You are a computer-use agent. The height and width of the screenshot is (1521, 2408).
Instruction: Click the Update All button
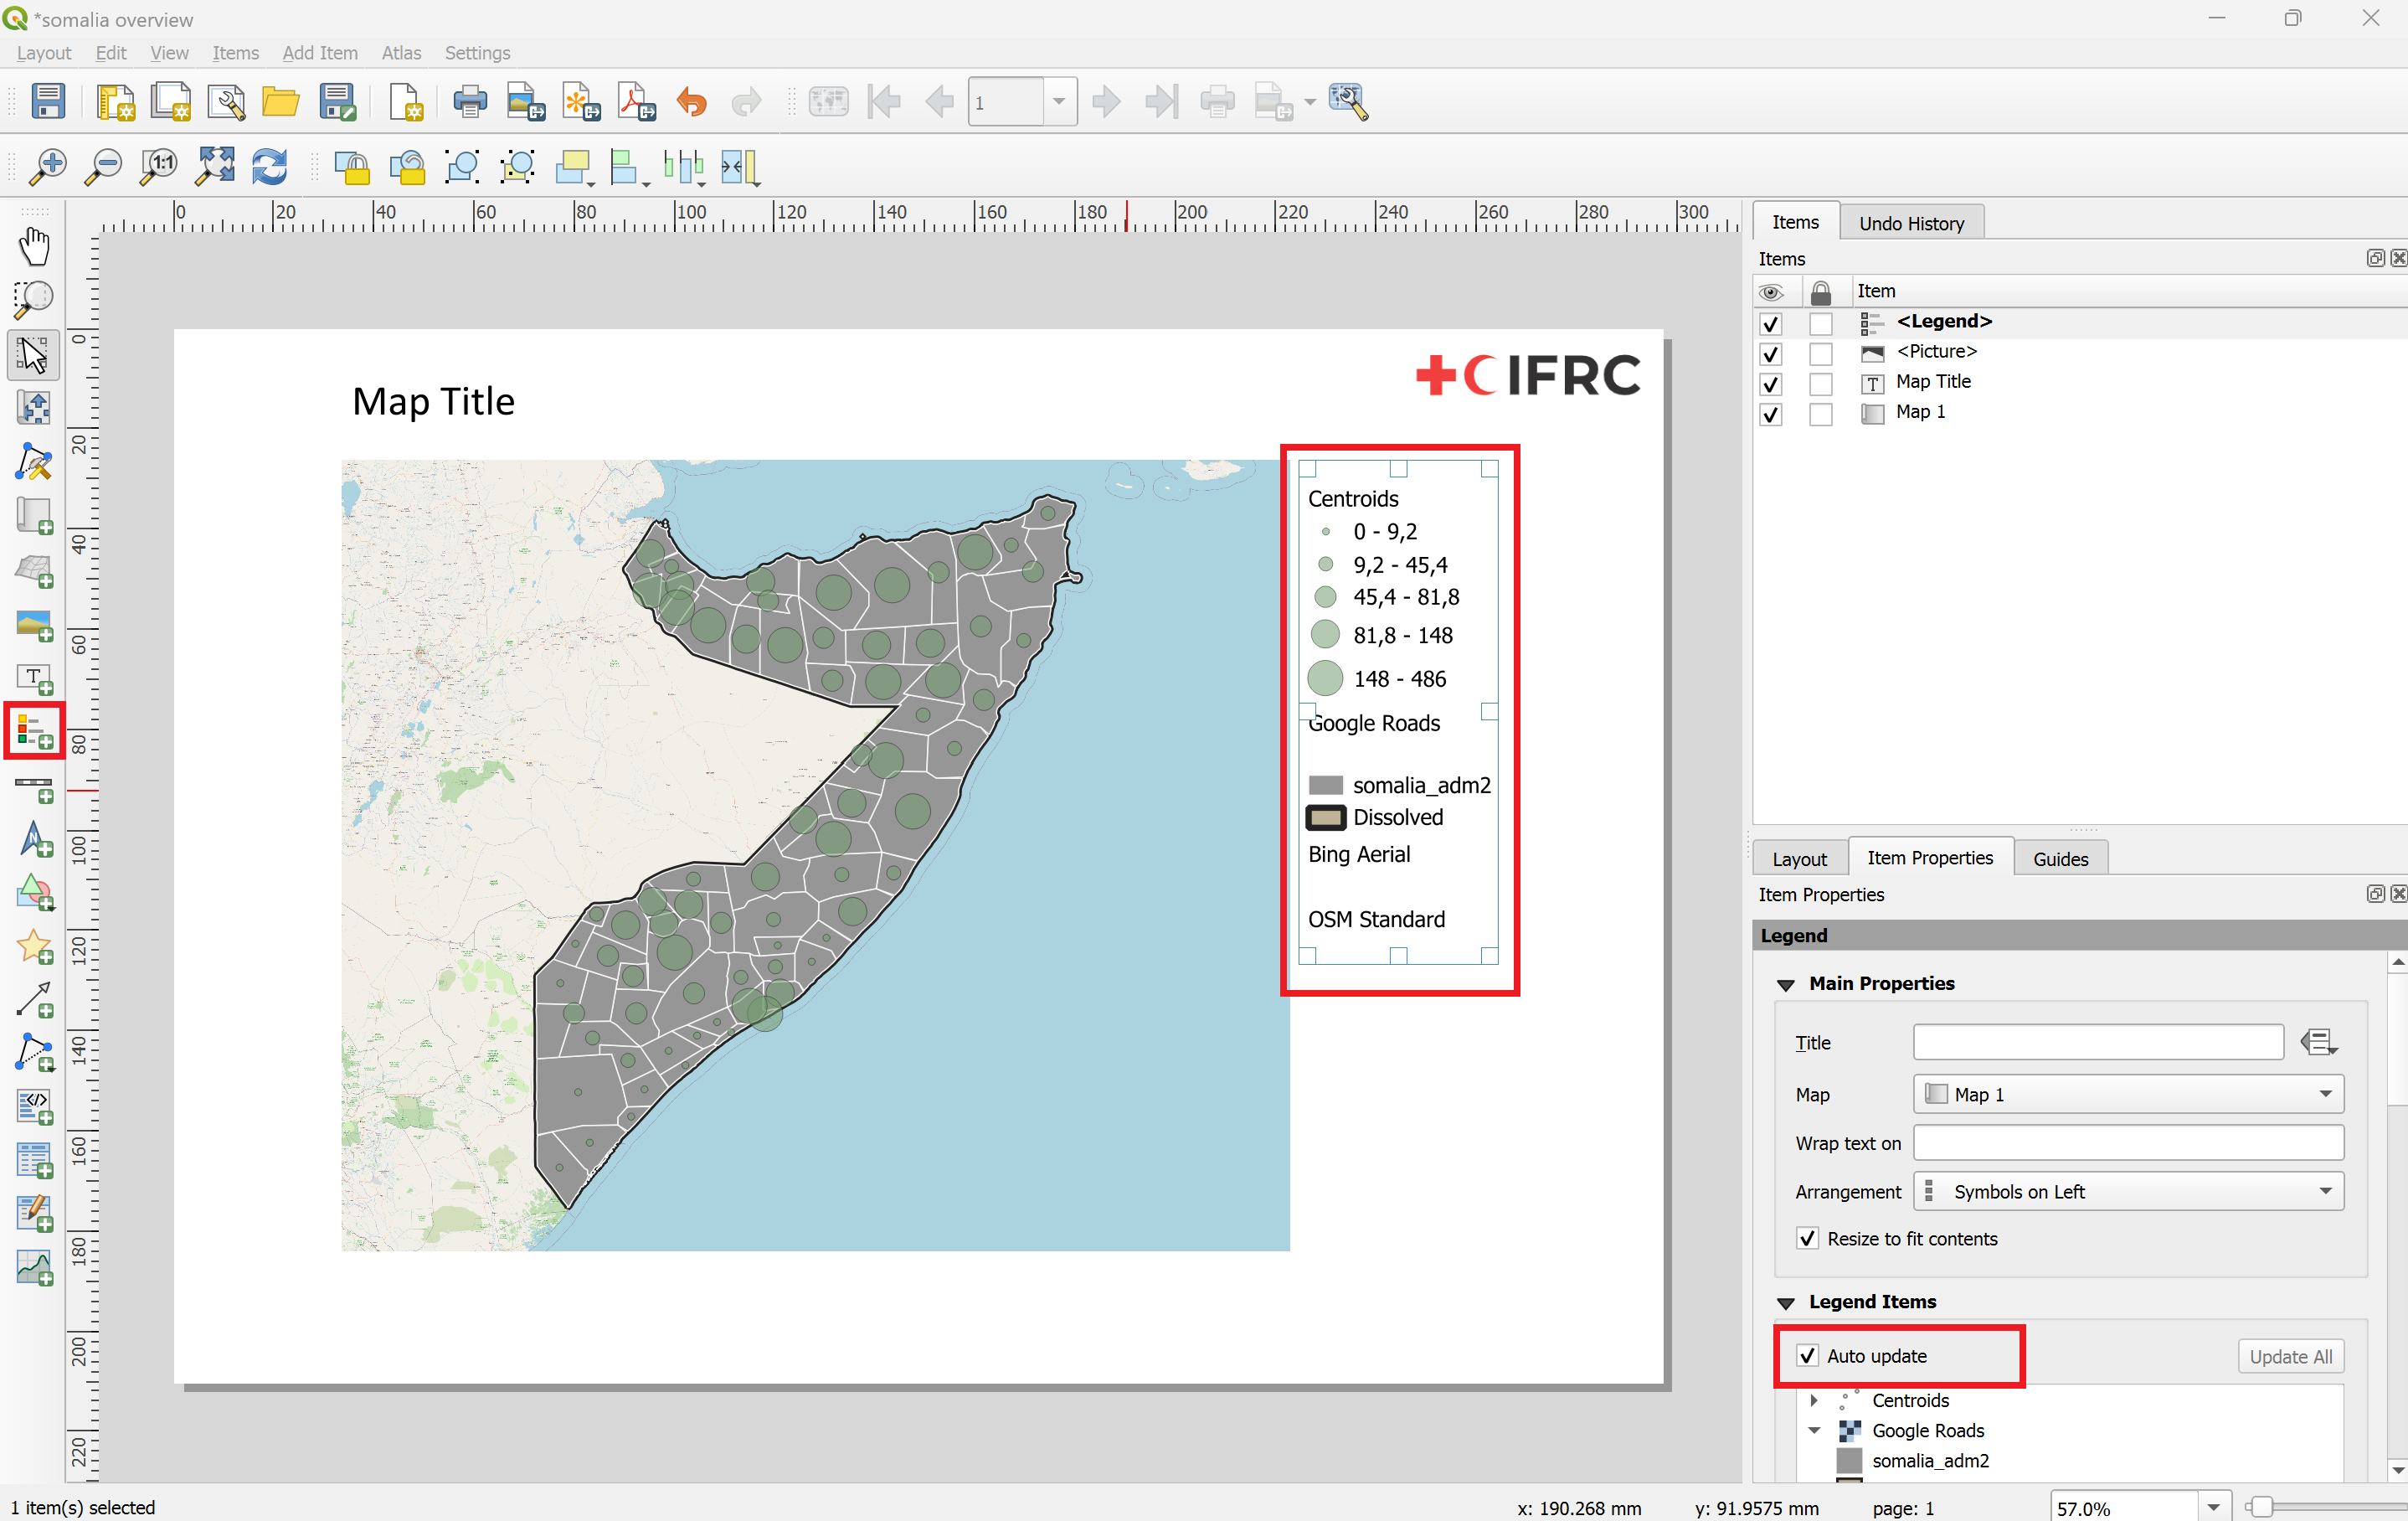(x=2289, y=1356)
